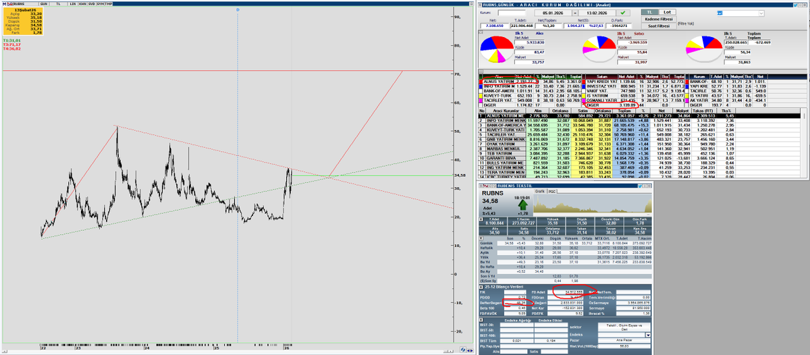Image resolution: width=810 pixels, height=355 pixels.
Task: Select TL toggle in Aracı Kurum window
Action: 650,12
